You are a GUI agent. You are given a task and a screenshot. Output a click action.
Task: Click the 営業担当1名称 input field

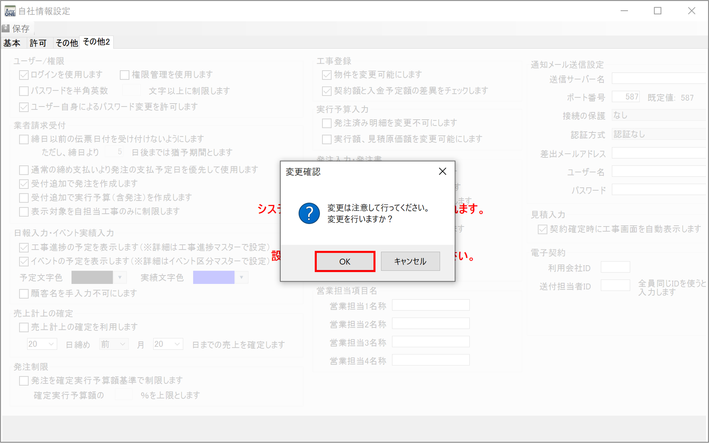pyautogui.click(x=431, y=305)
